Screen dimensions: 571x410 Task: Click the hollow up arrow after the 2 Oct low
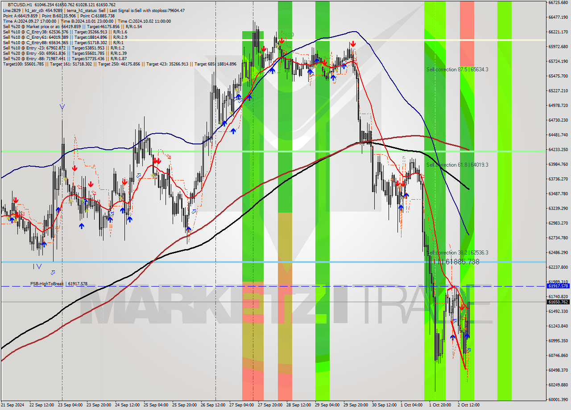(468, 350)
